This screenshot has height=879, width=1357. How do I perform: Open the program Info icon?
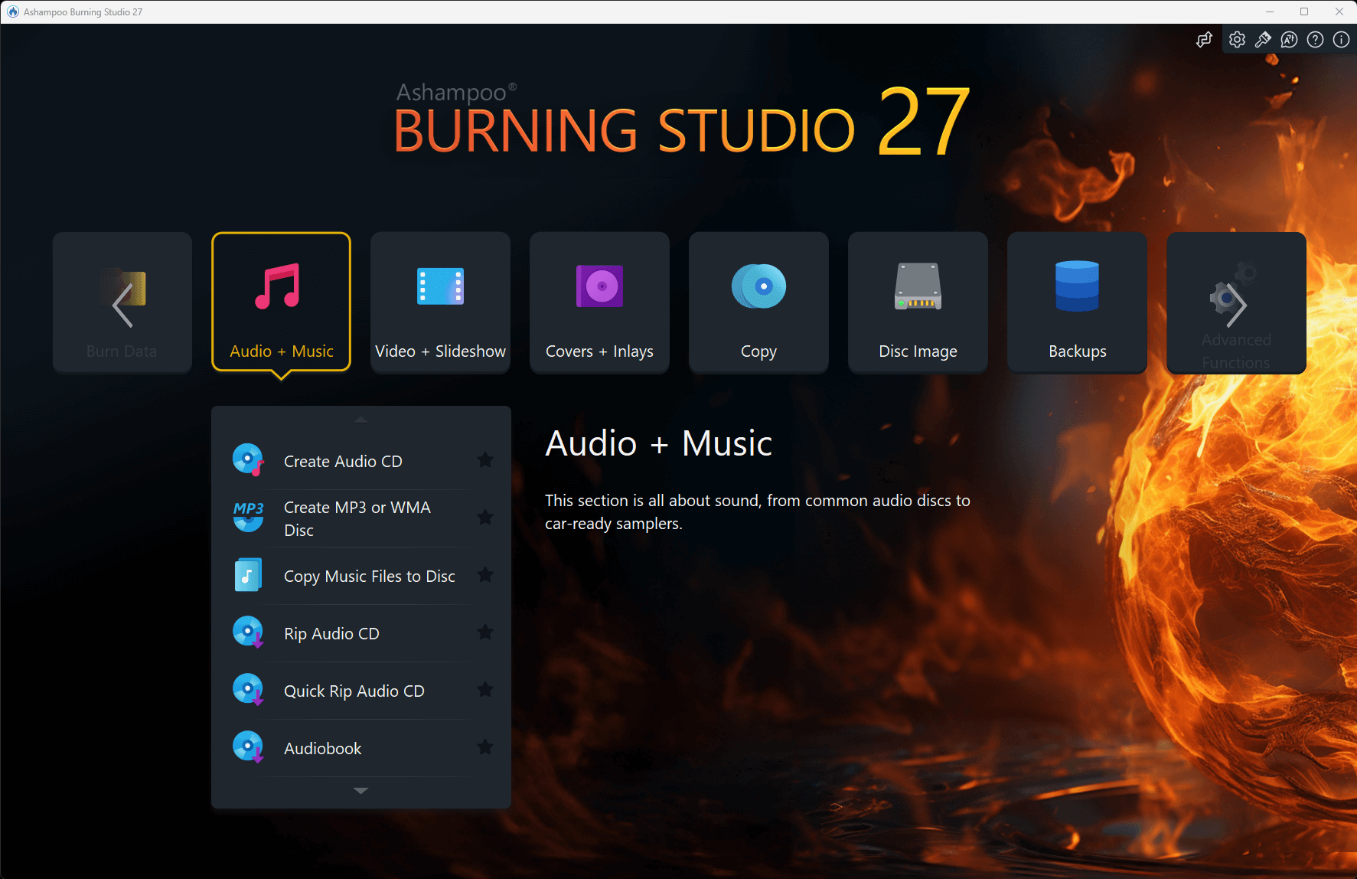click(x=1340, y=39)
